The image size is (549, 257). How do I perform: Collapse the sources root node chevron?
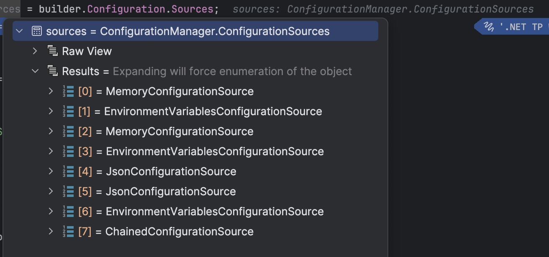pyautogui.click(x=19, y=31)
